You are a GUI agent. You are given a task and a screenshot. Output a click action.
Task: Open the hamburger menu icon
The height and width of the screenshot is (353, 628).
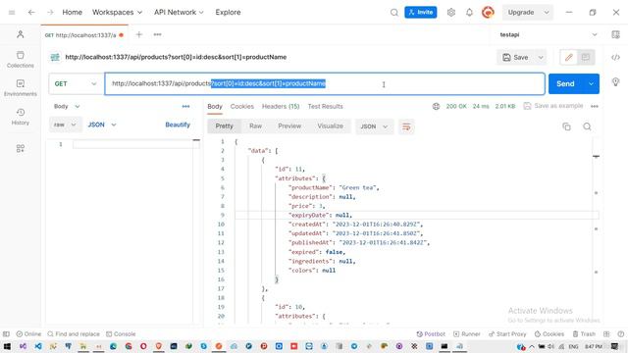coord(12,13)
